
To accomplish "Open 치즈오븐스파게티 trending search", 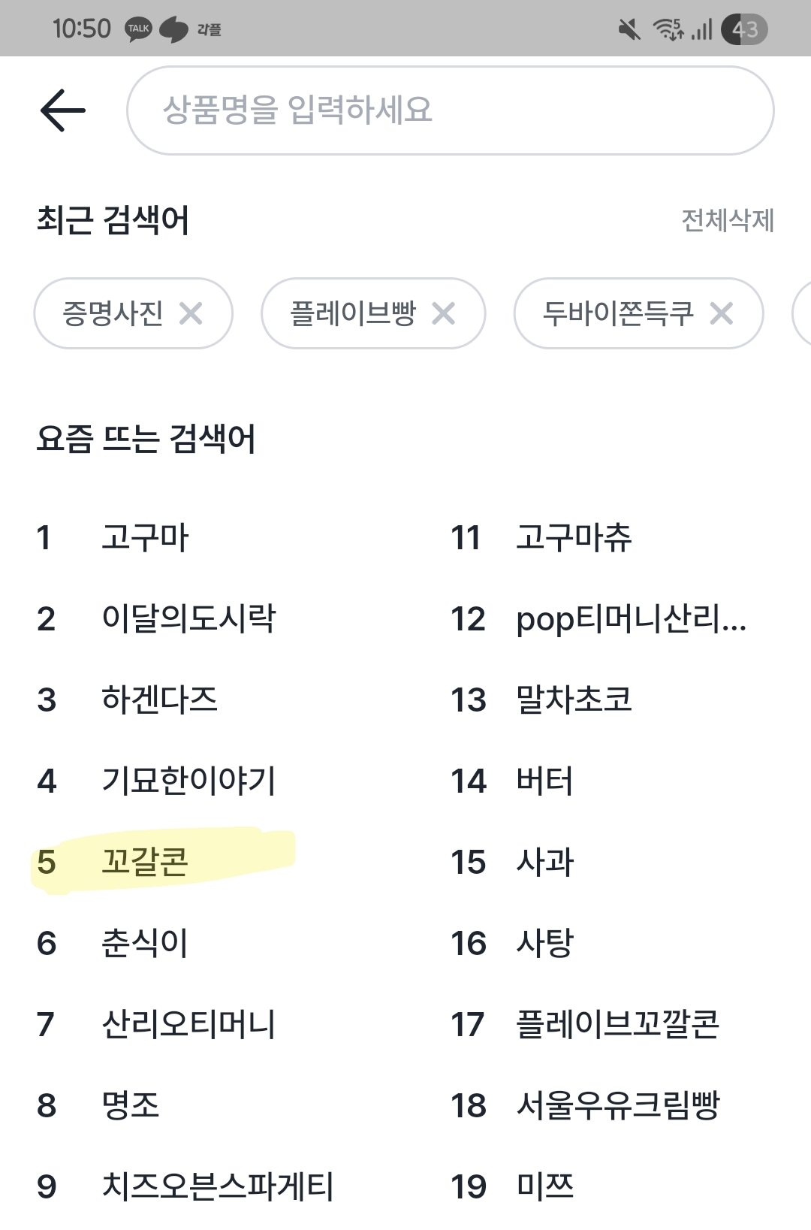I will pos(218,1186).
